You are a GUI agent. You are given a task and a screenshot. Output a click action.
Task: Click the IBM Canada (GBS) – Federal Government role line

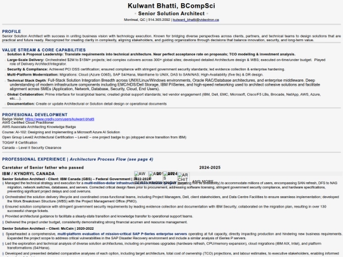pos(76,179)
